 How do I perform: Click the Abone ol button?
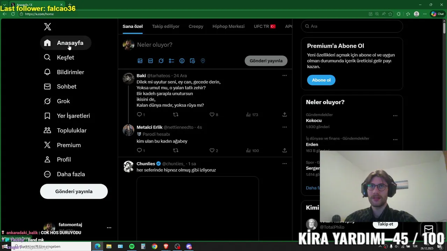(321, 80)
